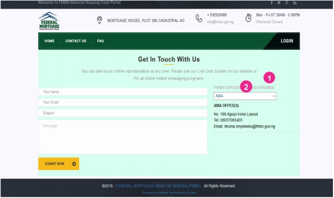Open the LinkedIn social icon
This screenshot has width=334, height=198.
tap(295, 3)
